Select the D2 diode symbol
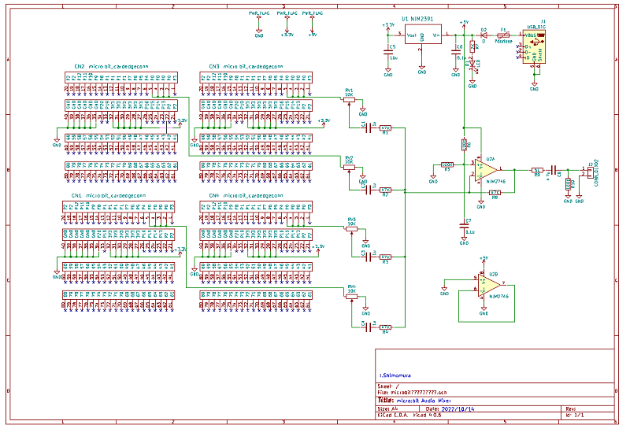Viewport: 630px width, 436px height. tap(483, 35)
